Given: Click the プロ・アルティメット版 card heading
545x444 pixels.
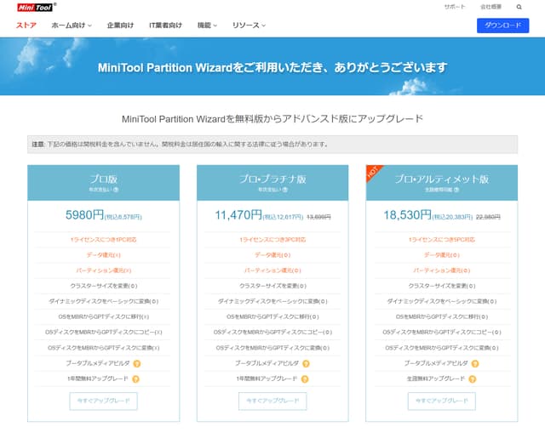Looking at the screenshot, I should [x=442, y=179].
